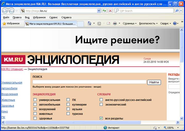Open the Файл menu

pyautogui.click(x=6, y=17)
